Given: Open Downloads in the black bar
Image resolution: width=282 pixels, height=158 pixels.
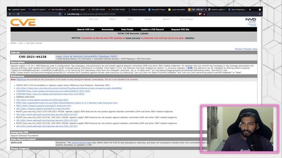Looking at the screenshot, I should pyautogui.click(x=108, y=29).
